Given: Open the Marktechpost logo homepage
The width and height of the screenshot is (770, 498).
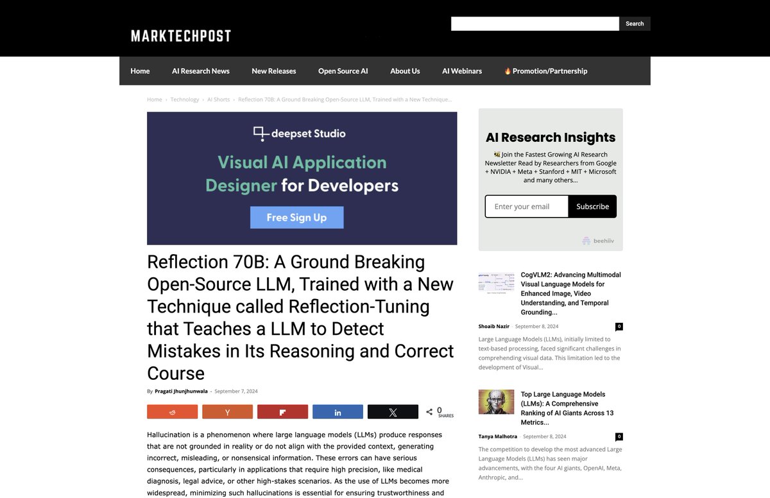Looking at the screenshot, I should click(181, 36).
